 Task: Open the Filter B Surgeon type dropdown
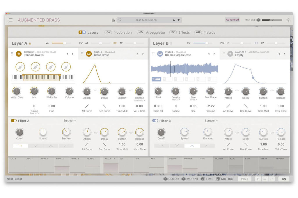[211, 121]
